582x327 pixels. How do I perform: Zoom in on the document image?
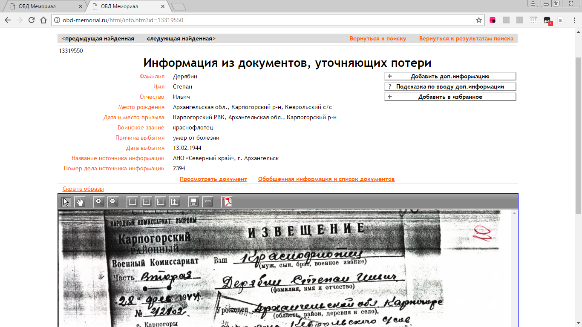(99, 202)
